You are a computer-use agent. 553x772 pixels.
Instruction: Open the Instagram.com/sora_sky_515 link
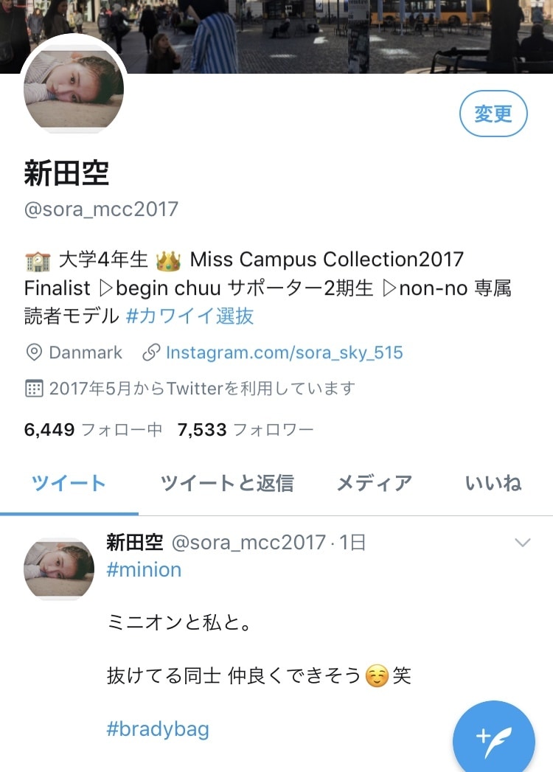[x=284, y=352]
